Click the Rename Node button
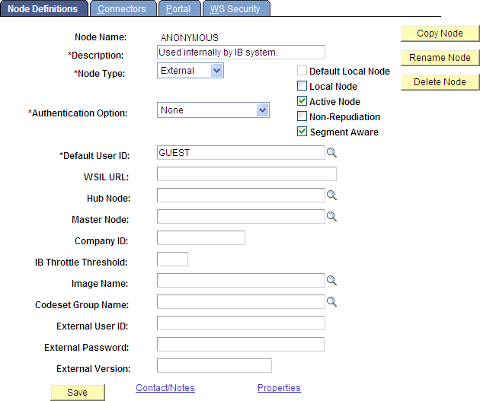480x401 pixels. 440,58
